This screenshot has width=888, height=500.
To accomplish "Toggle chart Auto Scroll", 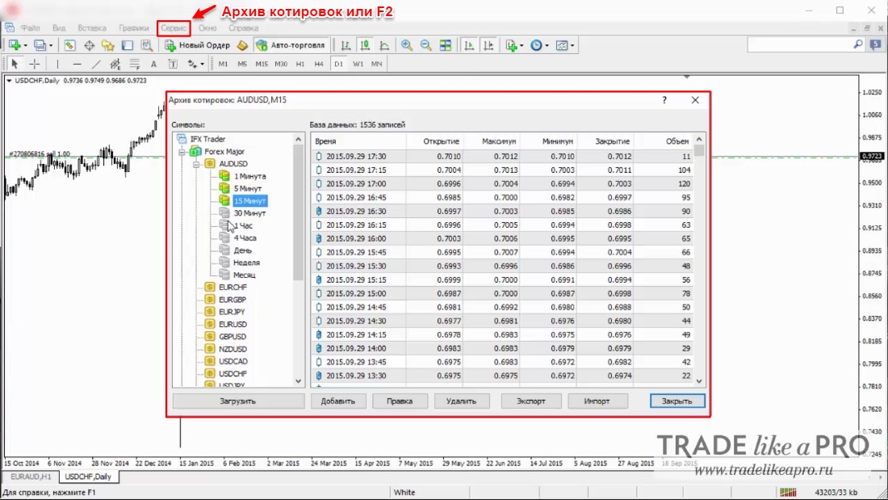I will [469, 45].
